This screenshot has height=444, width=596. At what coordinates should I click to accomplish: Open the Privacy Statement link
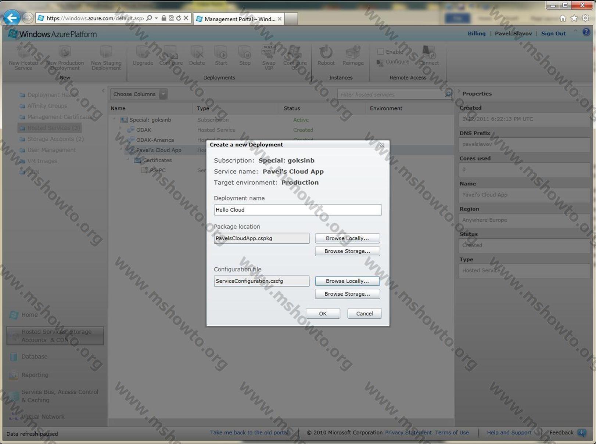coord(409,433)
